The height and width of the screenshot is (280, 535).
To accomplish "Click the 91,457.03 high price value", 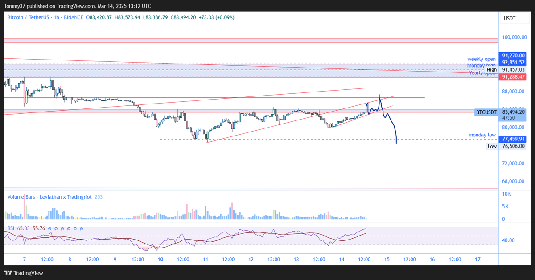I will pos(513,70).
